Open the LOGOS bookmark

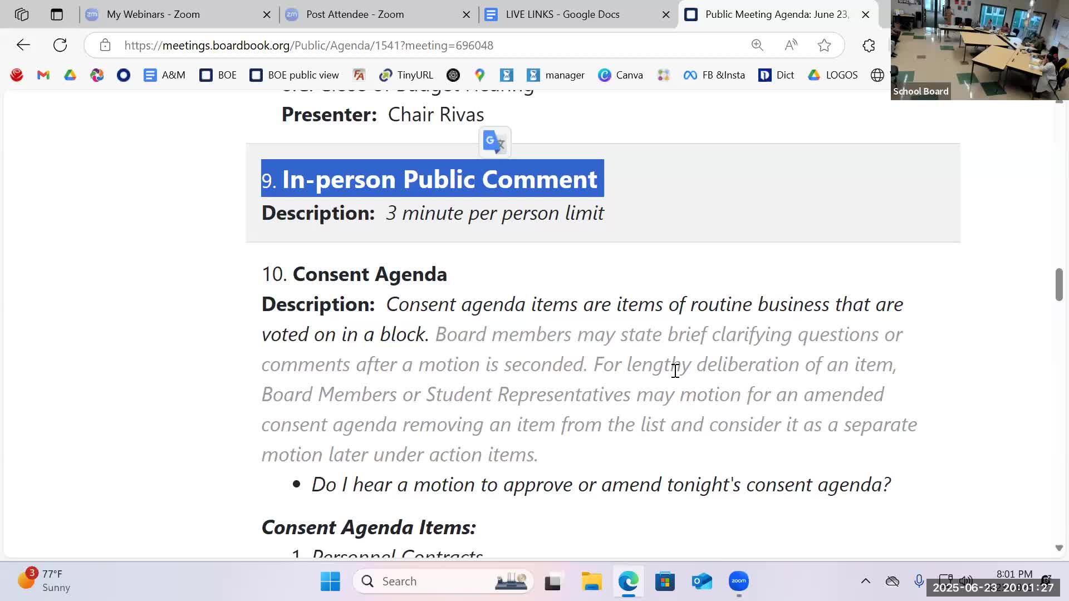[x=833, y=75]
